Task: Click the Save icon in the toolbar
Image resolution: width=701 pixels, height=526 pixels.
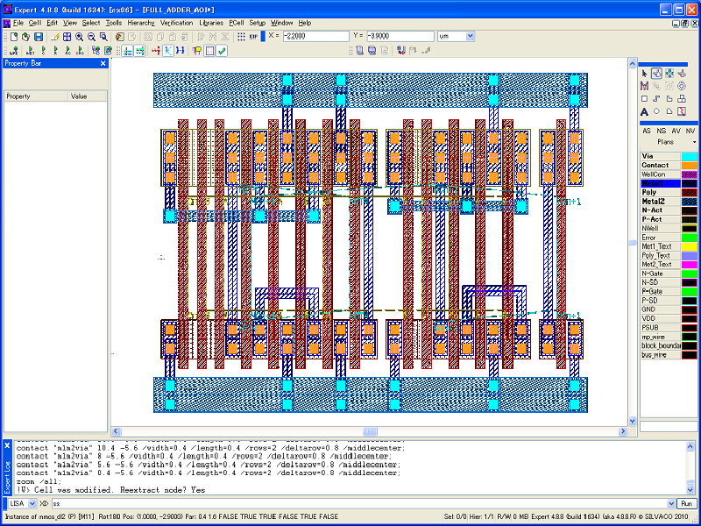Action: pos(39,37)
